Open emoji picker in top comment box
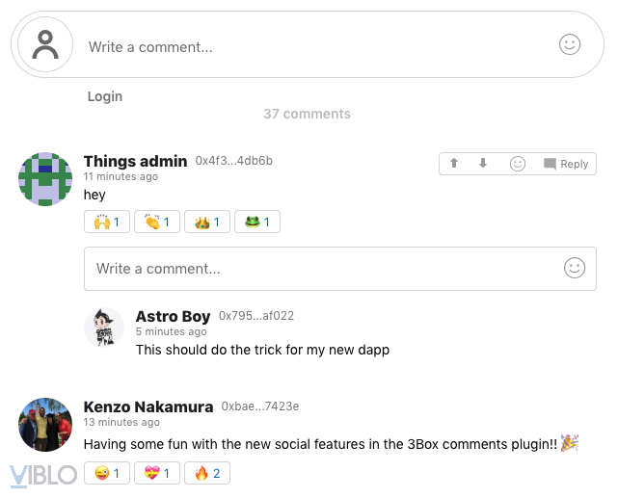 [570, 44]
